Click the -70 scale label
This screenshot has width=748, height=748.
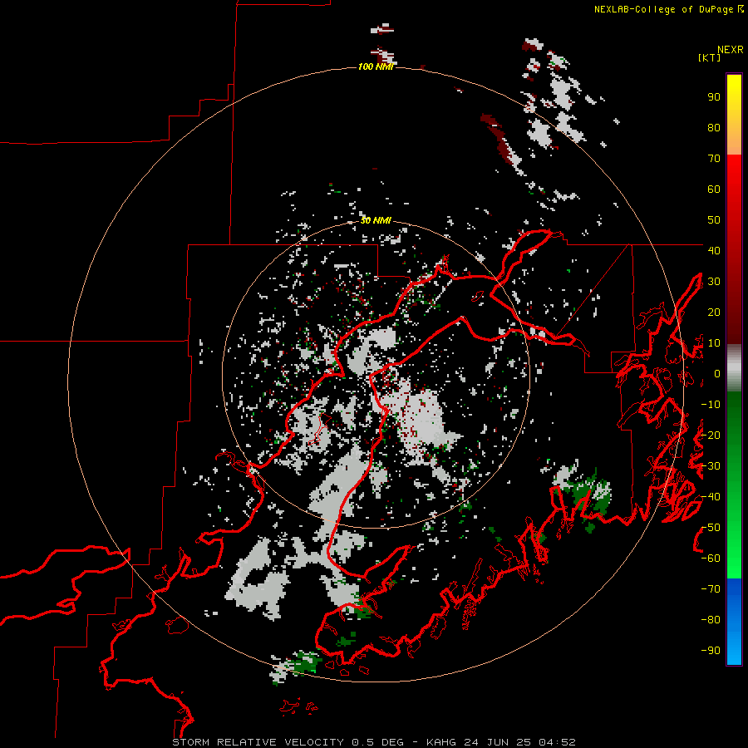coord(711,589)
